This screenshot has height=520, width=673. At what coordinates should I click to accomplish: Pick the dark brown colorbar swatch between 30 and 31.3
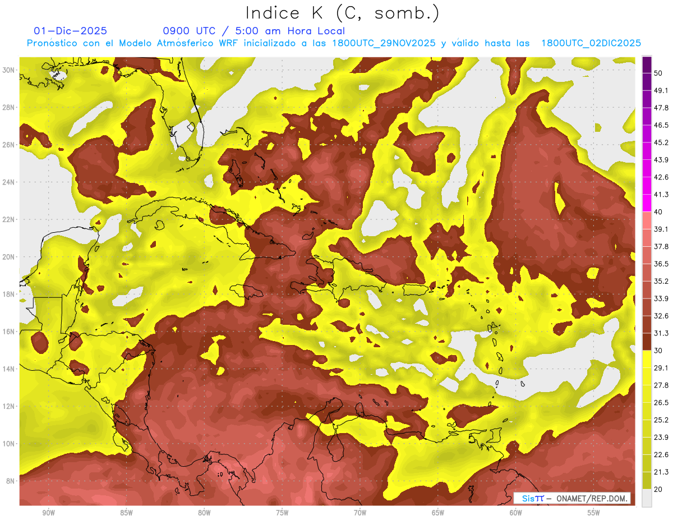tap(647, 342)
